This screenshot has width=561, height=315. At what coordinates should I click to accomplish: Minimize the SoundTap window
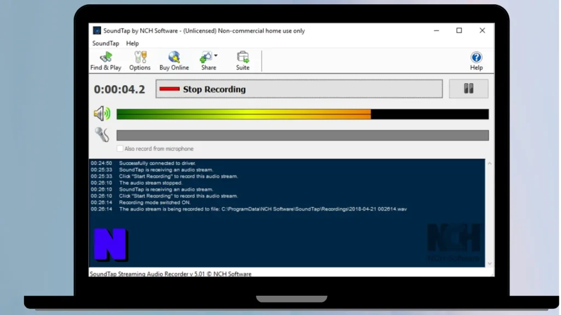436,31
